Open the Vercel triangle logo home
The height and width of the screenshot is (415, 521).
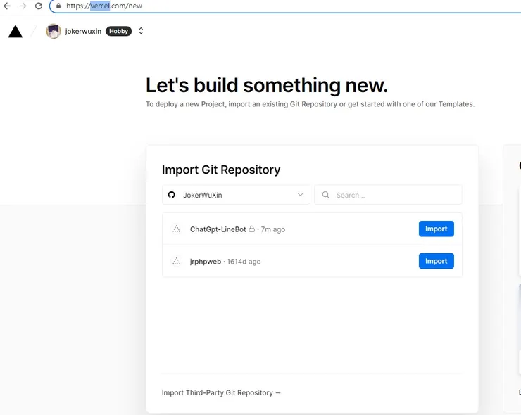(15, 32)
